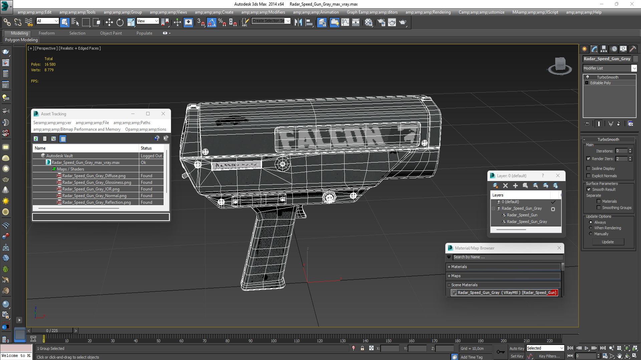
Task: Open the selection filter All dropdown
Action: pyautogui.click(x=47, y=21)
